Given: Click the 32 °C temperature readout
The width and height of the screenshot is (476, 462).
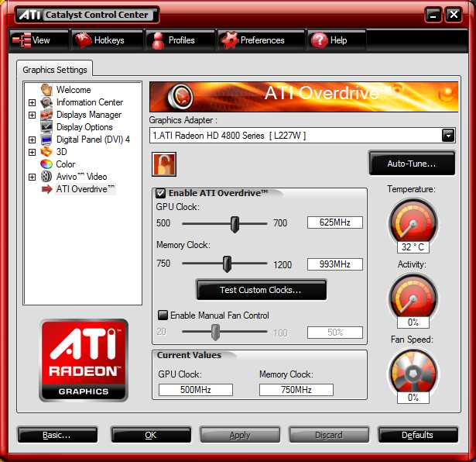Looking at the screenshot, I should tap(413, 247).
